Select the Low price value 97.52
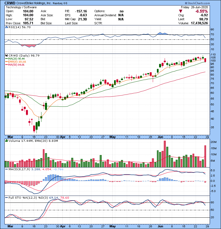 (29, 19)
